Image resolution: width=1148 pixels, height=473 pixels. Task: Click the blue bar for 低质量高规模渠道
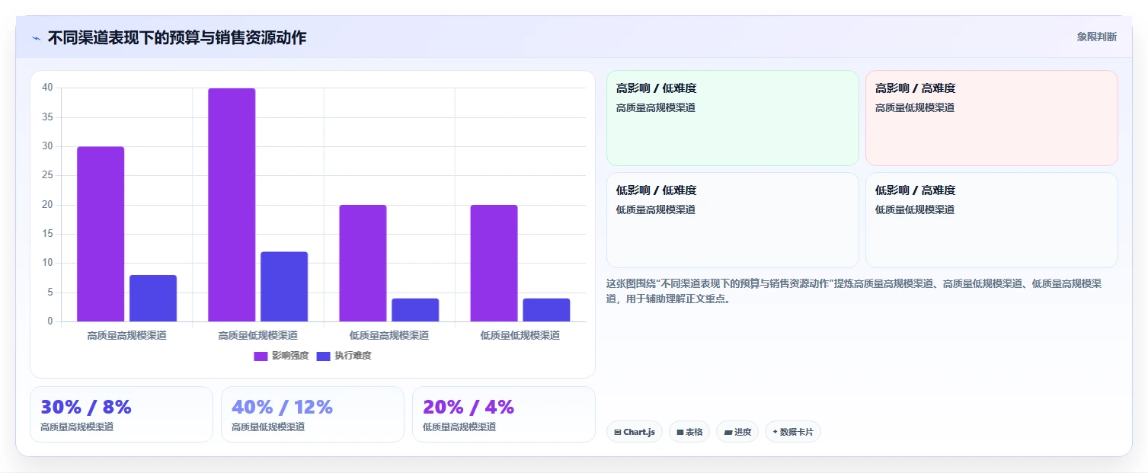pos(415,310)
